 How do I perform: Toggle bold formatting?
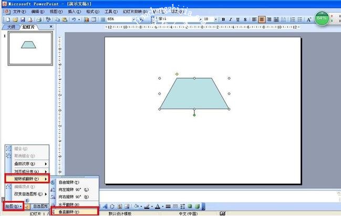[223, 19]
